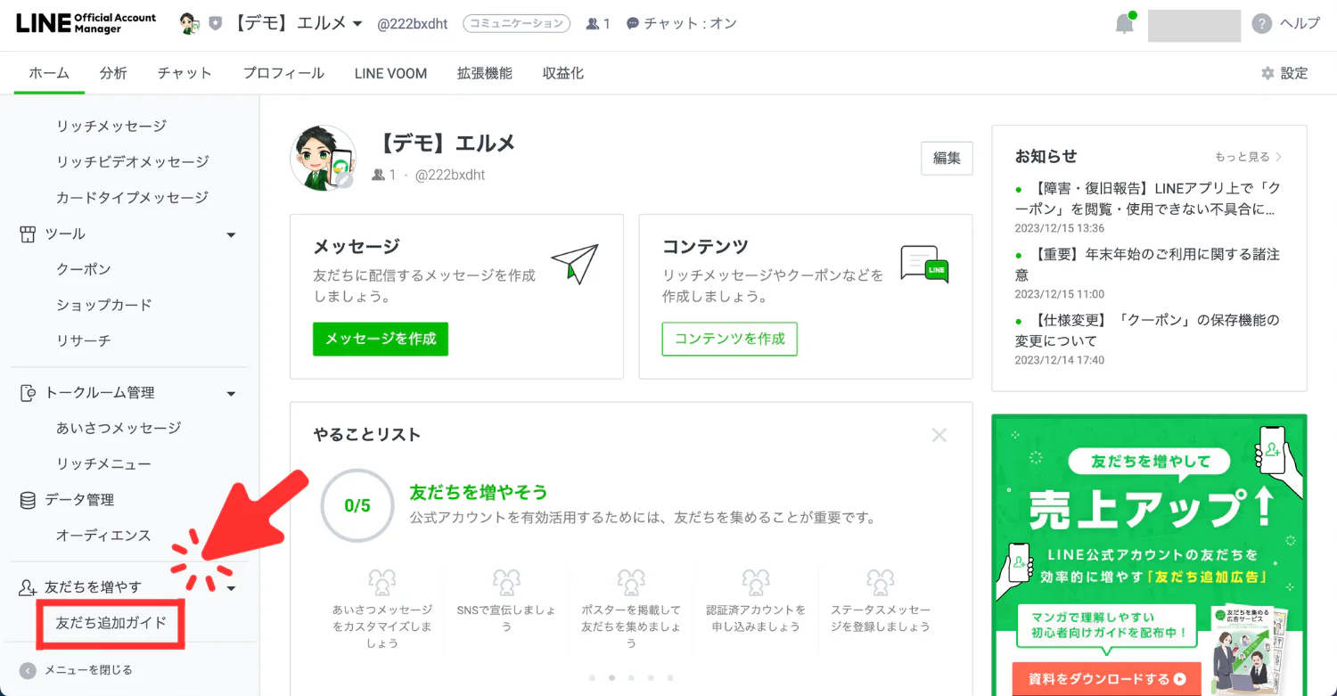Click the もっと見る link in お知らせ
This screenshot has height=696, width=1337.
[x=1248, y=157]
